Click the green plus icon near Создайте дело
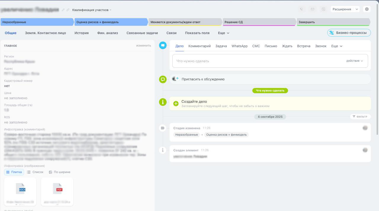Image resolution: width=379 pixels, height=211 pixels. (x=176, y=103)
